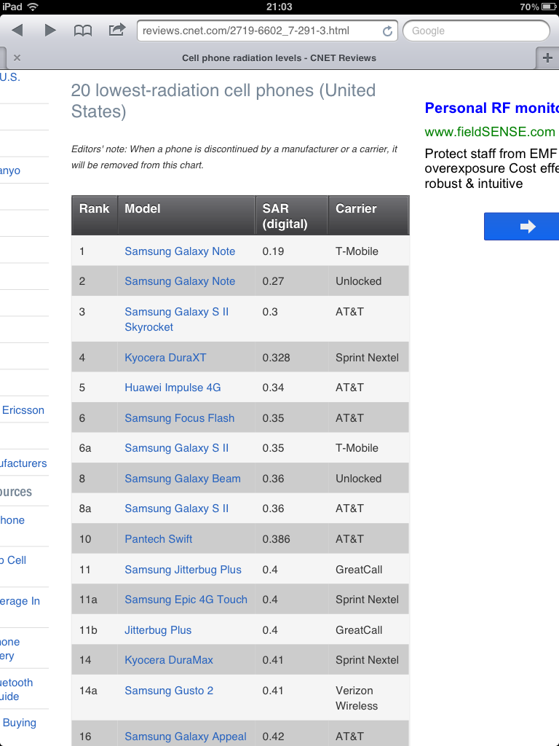Image resolution: width=559 pixels, height=746 pixels.
Task: Open the rank 6a Samsung Galaxy S II link
Action: tap(176, 448)
